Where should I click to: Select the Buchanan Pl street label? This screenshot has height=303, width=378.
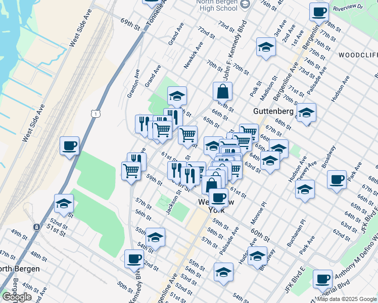pos(296,233)
